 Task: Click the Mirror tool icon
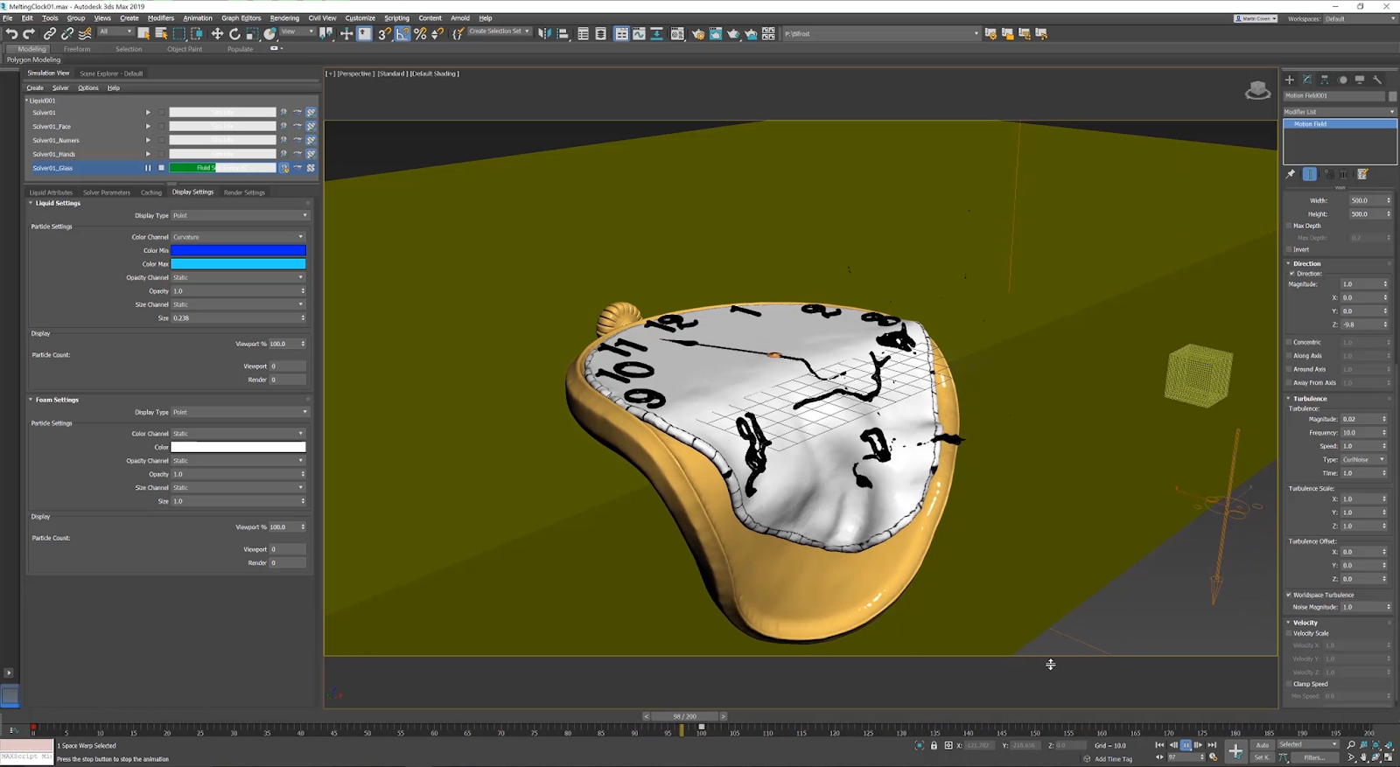[545, 34]
